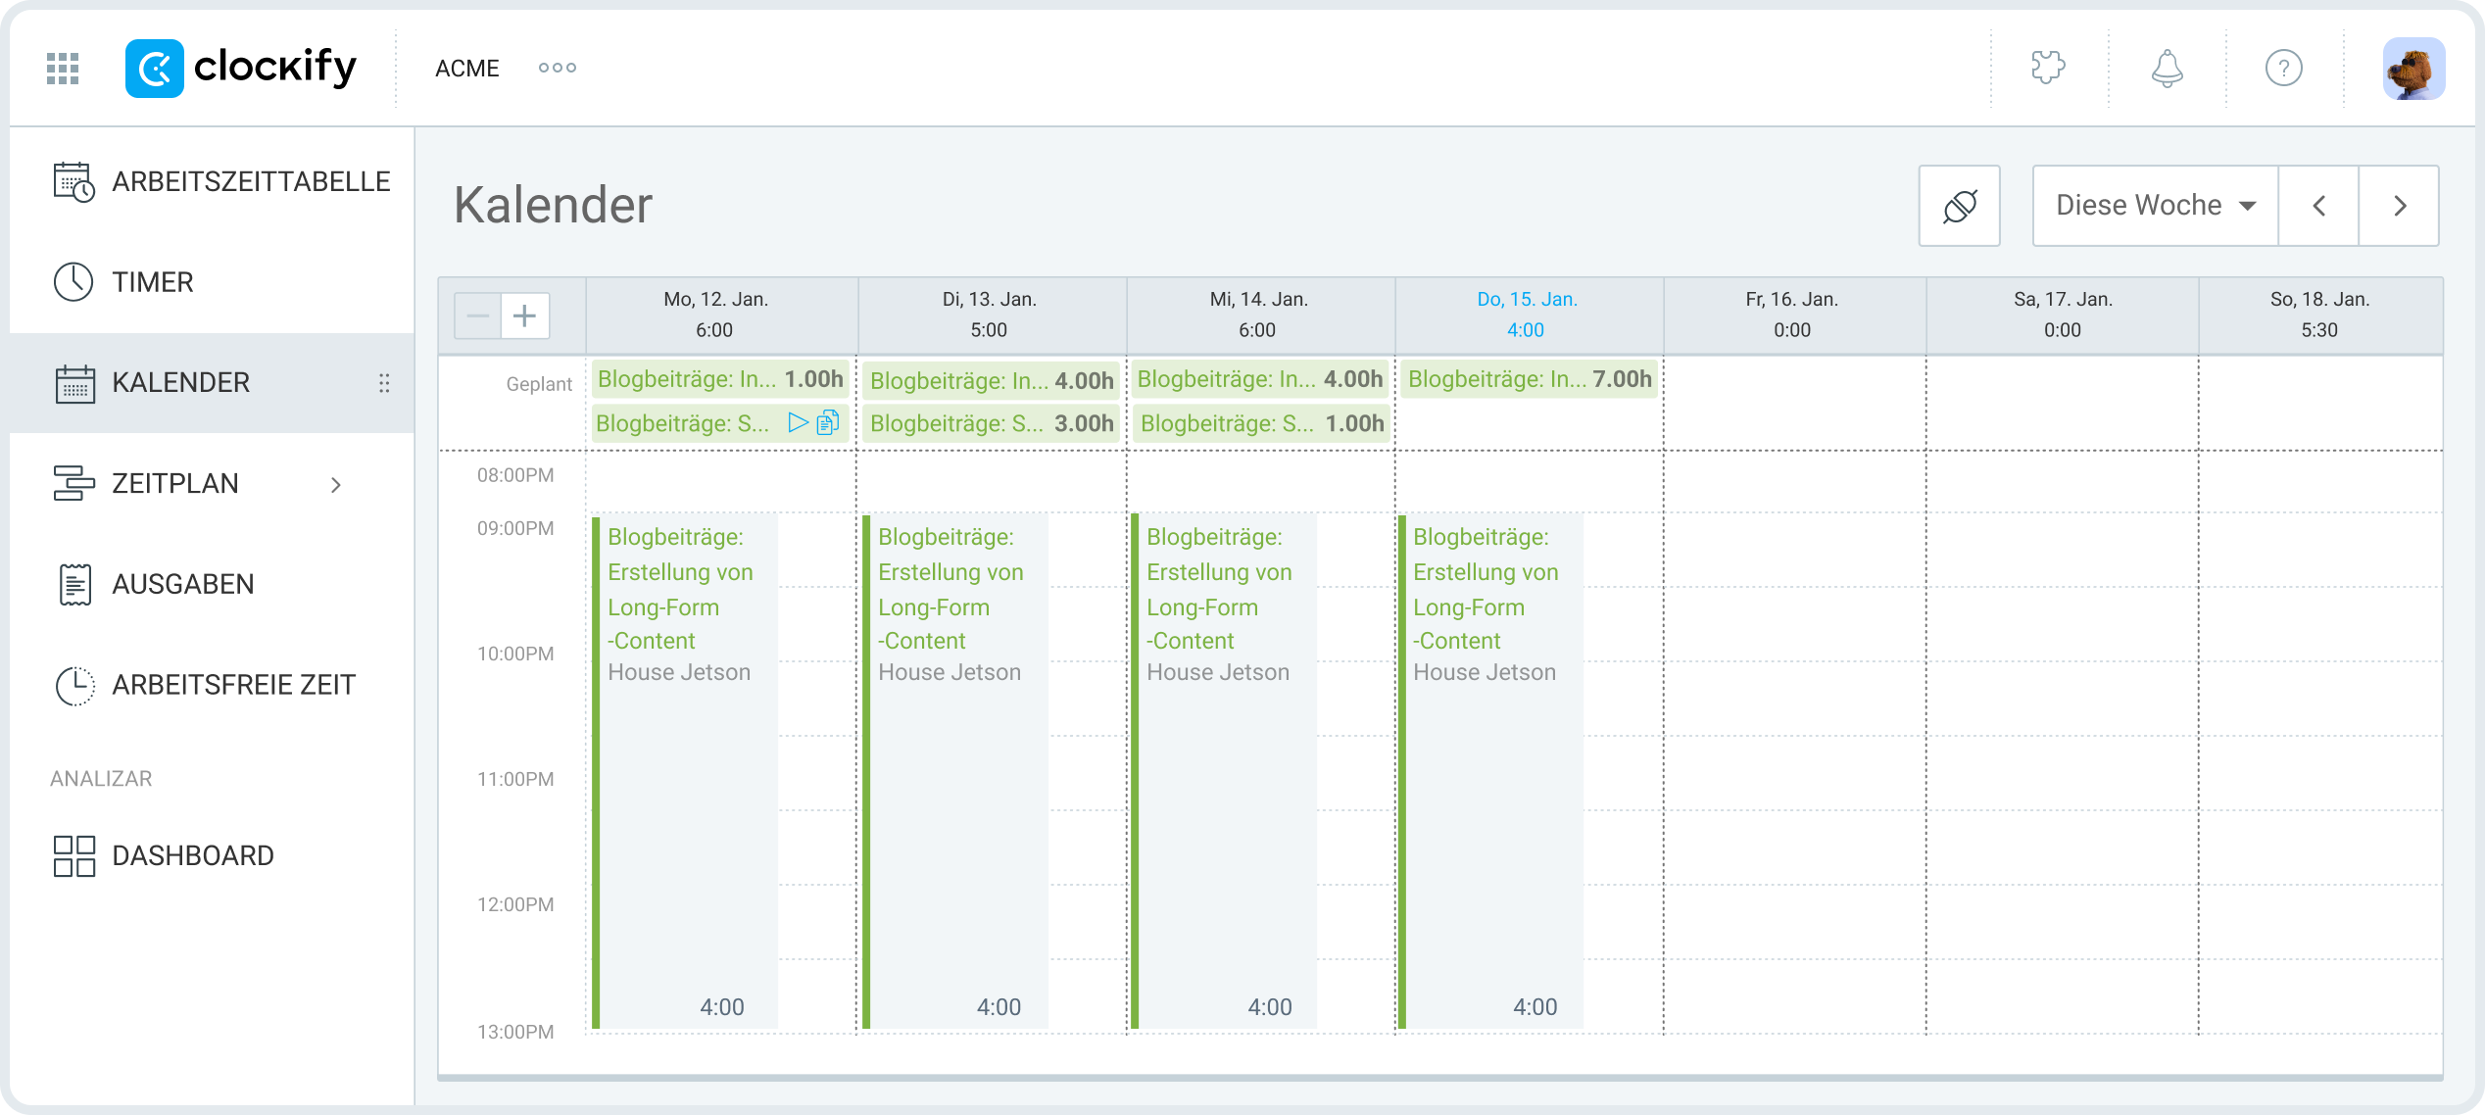The image size is (2485, 1115).
Task: Zoom in the calendar with the plus button
Action: pyautogui.click(x=525, y=315)
